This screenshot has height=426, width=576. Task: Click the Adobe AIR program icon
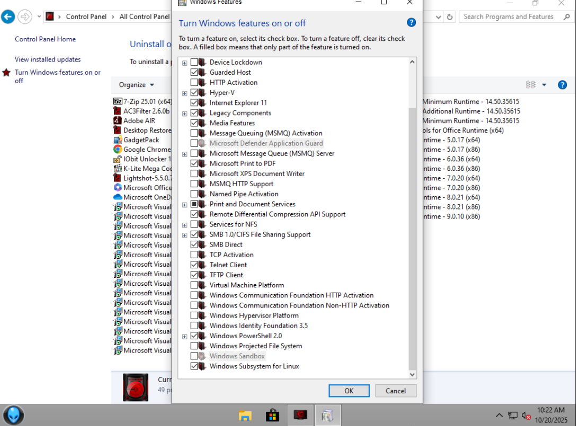118,120
